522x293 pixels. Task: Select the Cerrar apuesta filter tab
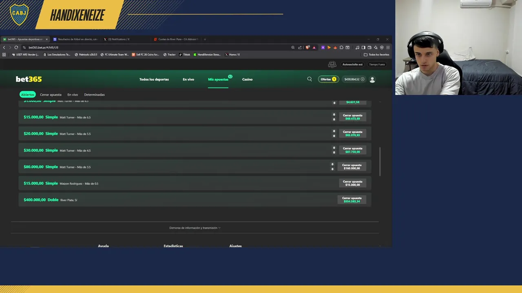point(51,94)
